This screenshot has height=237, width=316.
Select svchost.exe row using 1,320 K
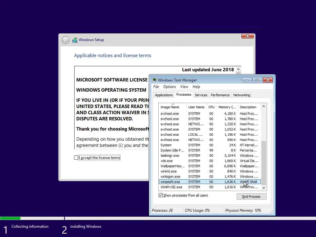point(210,124)
